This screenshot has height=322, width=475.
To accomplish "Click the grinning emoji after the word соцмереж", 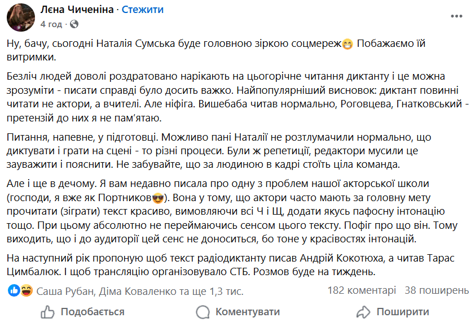I will pos(348,45).
